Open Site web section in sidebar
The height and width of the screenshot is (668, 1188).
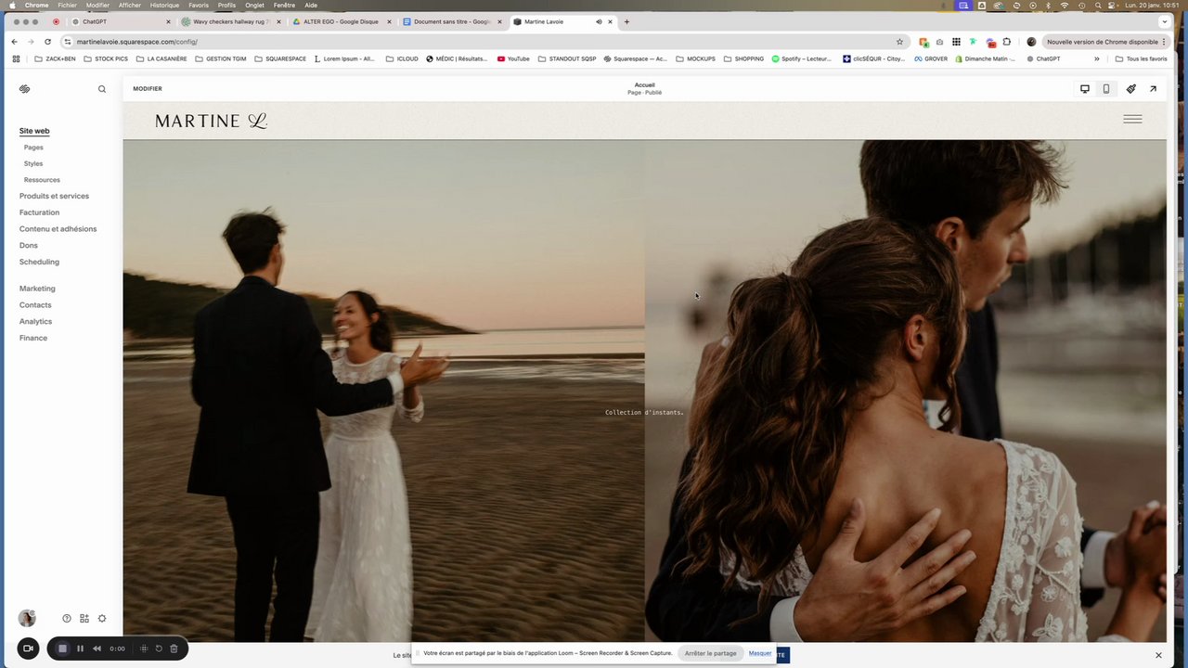[34, 131]
